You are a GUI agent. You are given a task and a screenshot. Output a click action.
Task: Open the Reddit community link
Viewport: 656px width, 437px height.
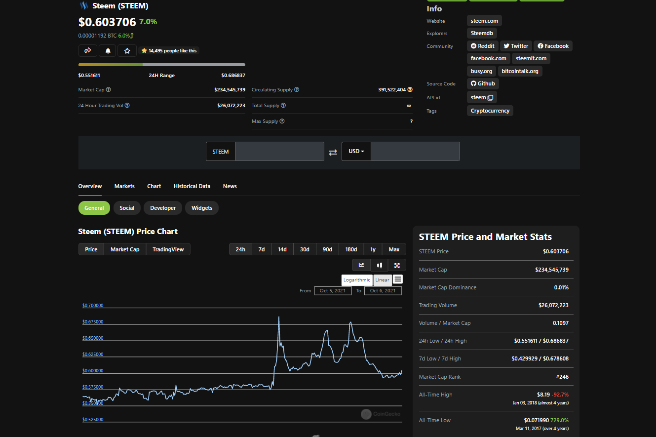pos(483,46)
